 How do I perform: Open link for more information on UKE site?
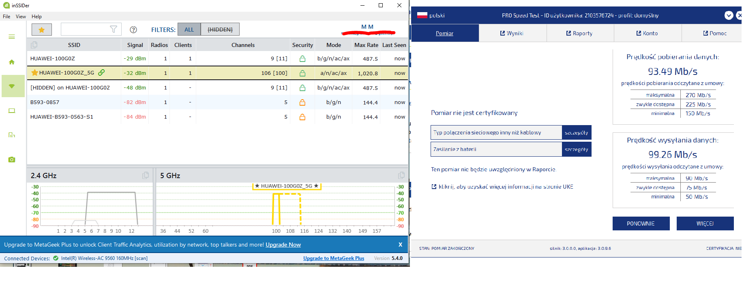502,187
